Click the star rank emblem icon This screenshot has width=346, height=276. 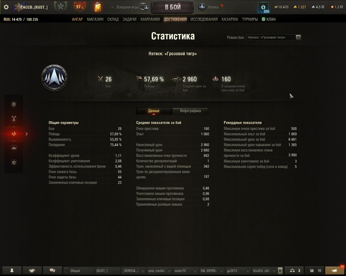tap(61, 7)
